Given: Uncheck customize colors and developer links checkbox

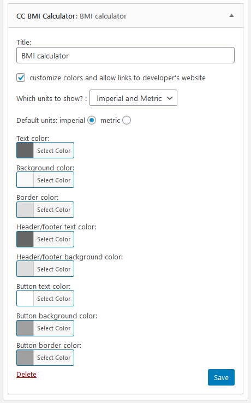Looking at the screenshot, I should click(x=21, y=78).
